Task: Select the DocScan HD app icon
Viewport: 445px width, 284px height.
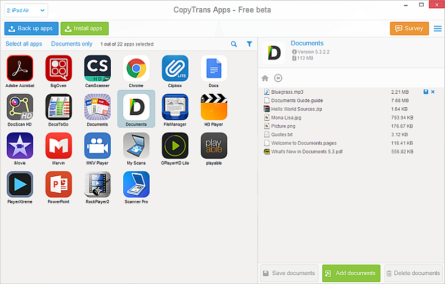Action: tap(20, 107)
